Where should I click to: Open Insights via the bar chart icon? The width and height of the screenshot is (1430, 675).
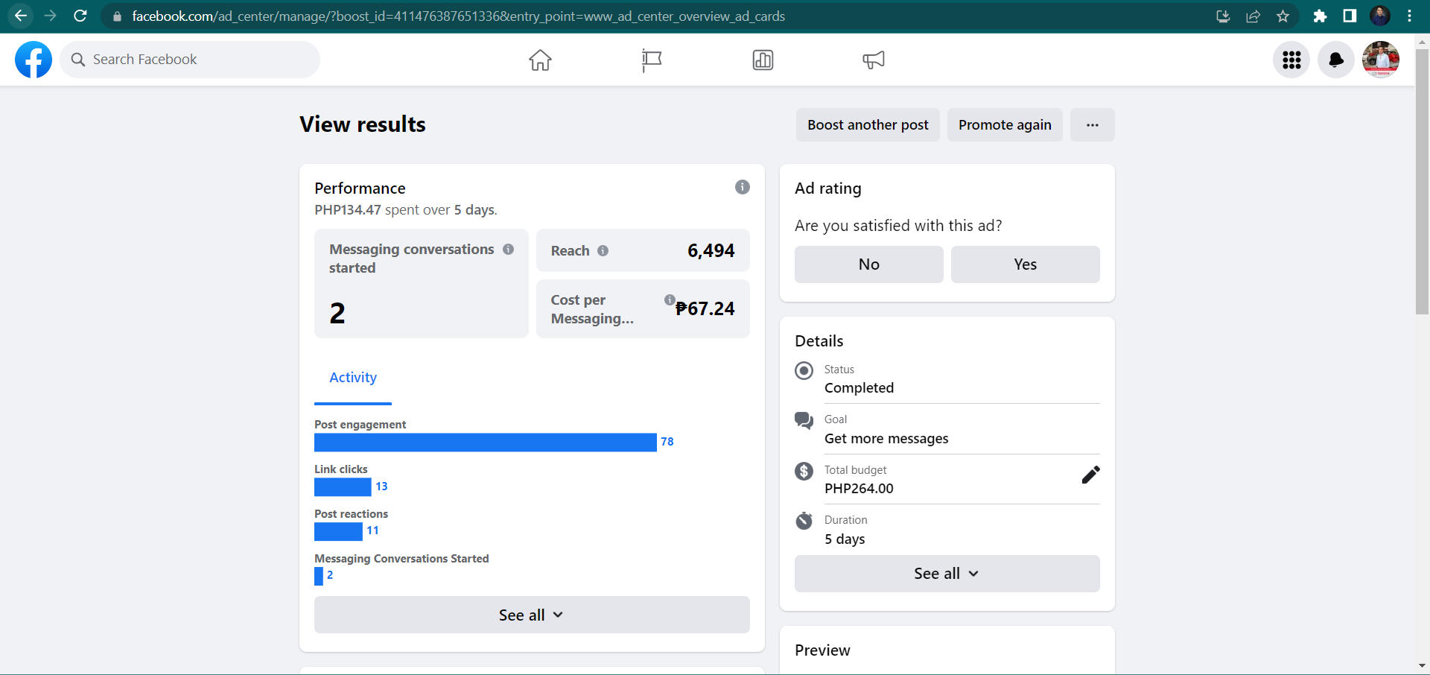(763, 60)
